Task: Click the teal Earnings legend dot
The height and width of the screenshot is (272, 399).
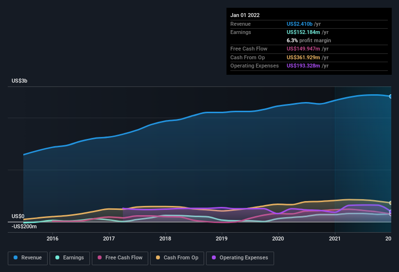Action: click(x=57, y=257)
